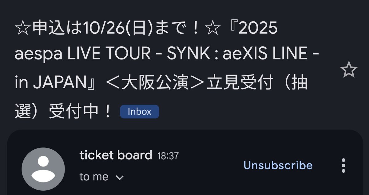Star this email with the star icon
This screenshot has width=369, height=195.
(349, 71)
